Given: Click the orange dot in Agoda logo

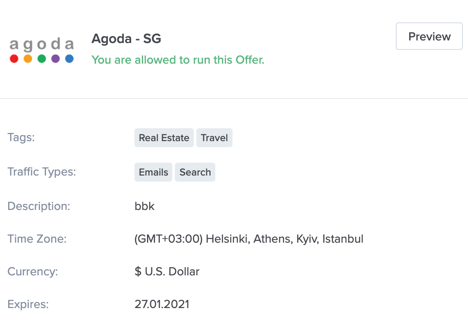Looking at the screenshot, I should [x=28, y=59].
